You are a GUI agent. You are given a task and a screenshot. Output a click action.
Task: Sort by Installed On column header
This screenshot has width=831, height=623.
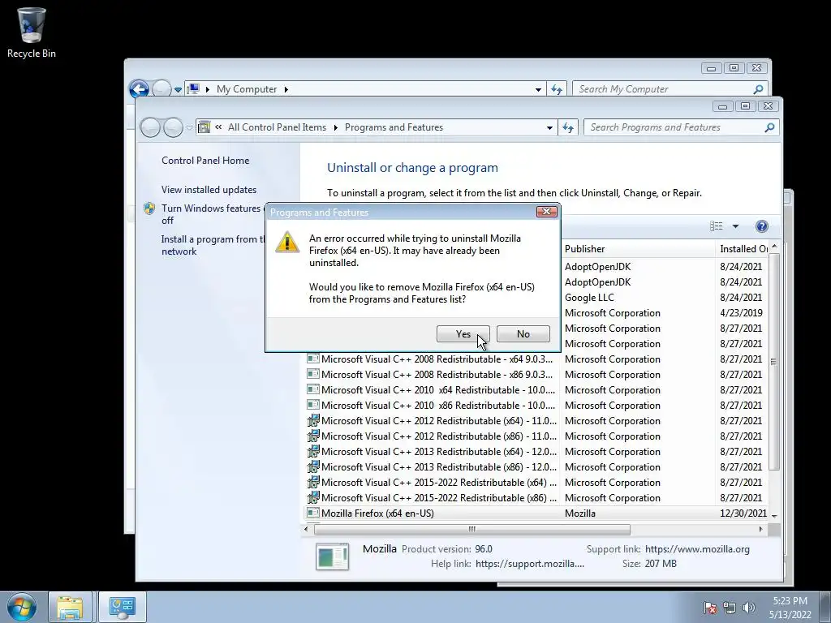coord(742,248)
